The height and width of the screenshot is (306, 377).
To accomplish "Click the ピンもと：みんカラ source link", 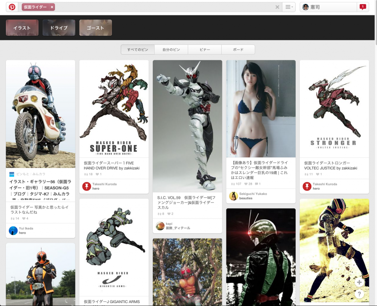I will click(x=31, y=174).
